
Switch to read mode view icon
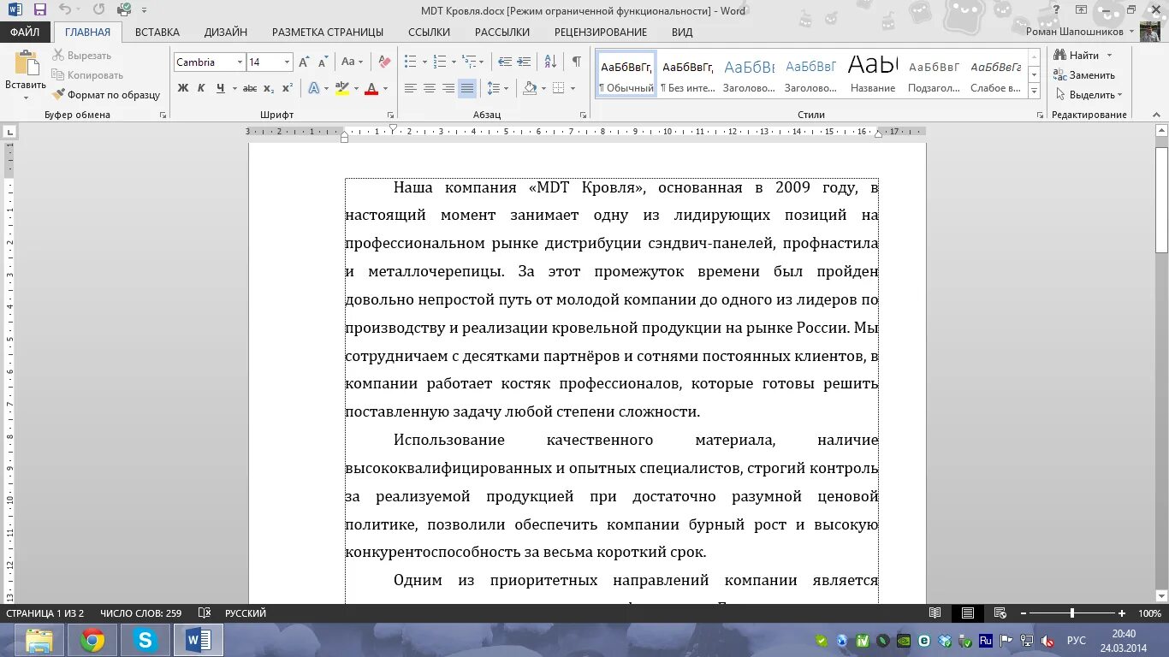pos(935,613)
